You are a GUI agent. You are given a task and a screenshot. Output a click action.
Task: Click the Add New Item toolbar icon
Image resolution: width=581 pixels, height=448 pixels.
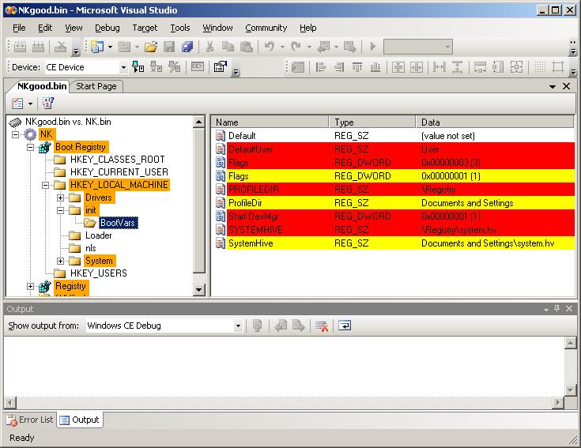[x=124, y=47]
